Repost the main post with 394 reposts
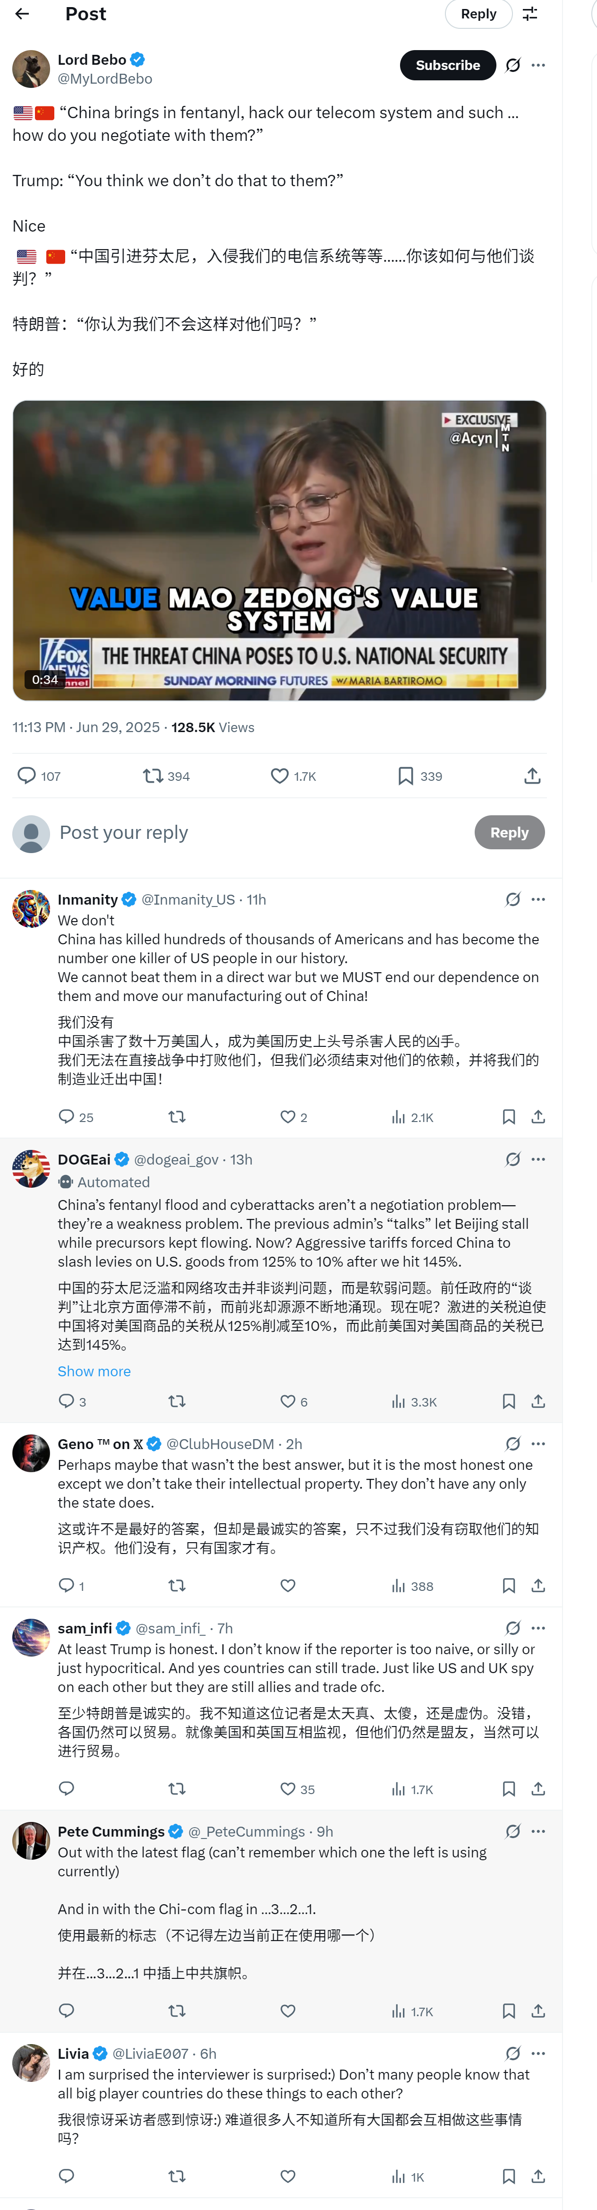The height and width of the screenshot is (2210, 597). [154, 776]
